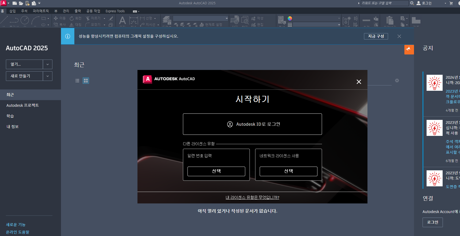Click the keyword search input field
The width and height of the screenshot is (460, 236).
pos(385,3)
